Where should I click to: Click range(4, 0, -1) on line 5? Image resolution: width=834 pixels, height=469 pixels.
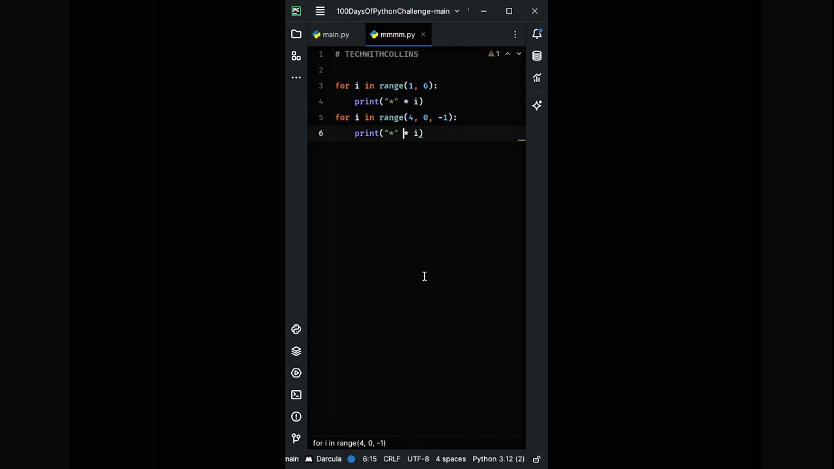point(416,117)
